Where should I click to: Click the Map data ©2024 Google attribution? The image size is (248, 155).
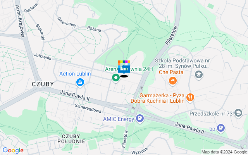click(x=224, y=152)
